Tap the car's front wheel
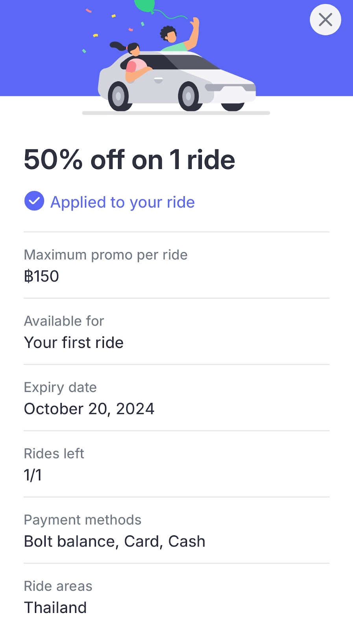 tap(189, 96)
